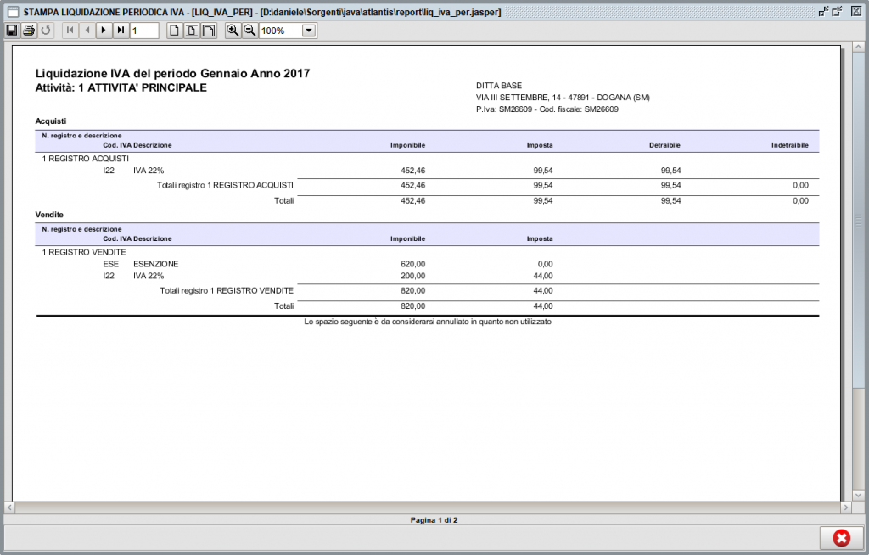Go to the next page arrow

104,31
